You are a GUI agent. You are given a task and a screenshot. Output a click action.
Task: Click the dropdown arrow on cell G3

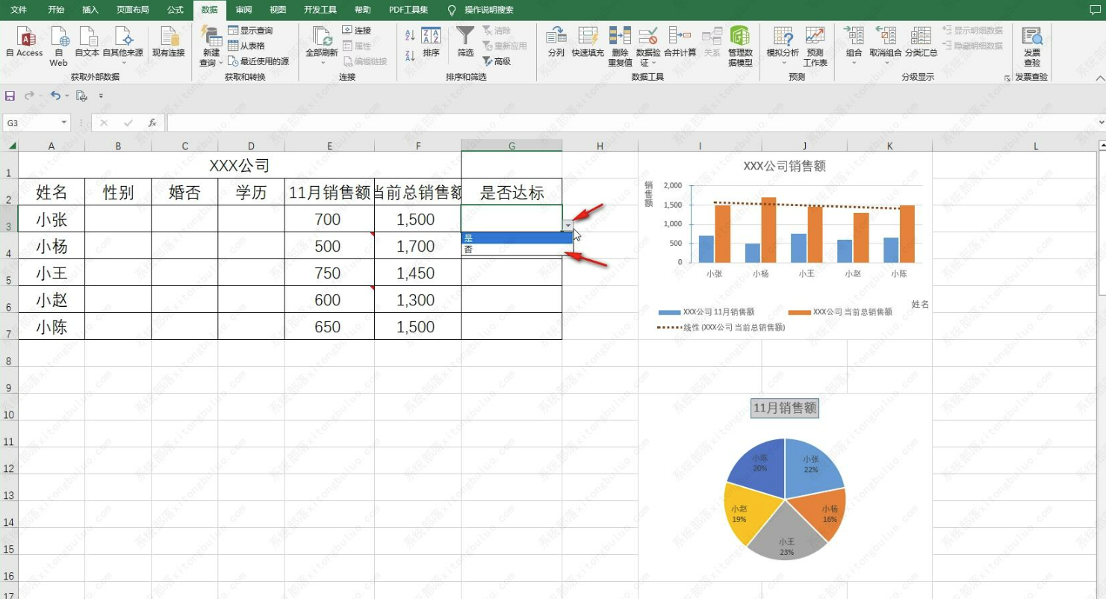(568, 225)
